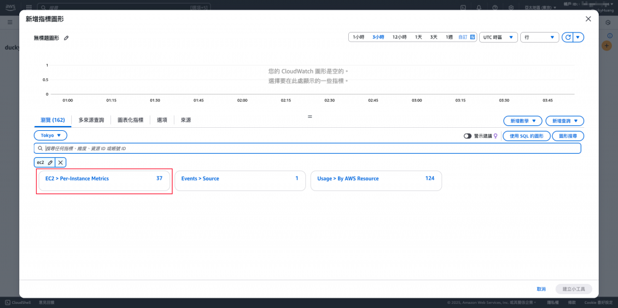
Task: Open the help question mark icon
Action: click(495, 7)
